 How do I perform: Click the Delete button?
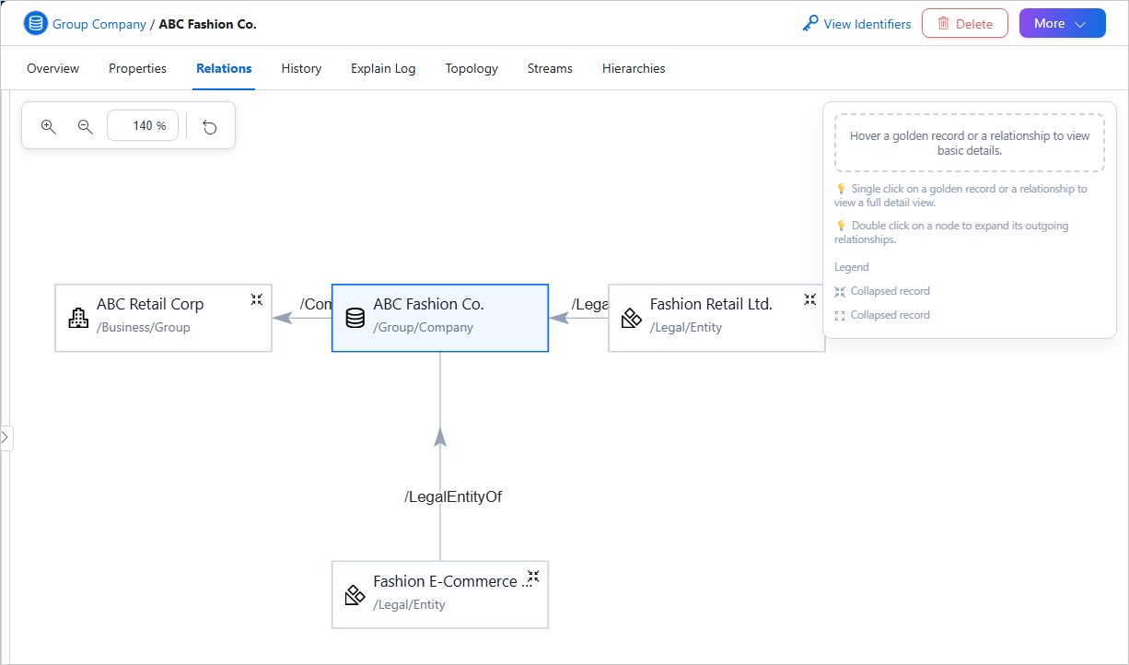click(964, 24)
